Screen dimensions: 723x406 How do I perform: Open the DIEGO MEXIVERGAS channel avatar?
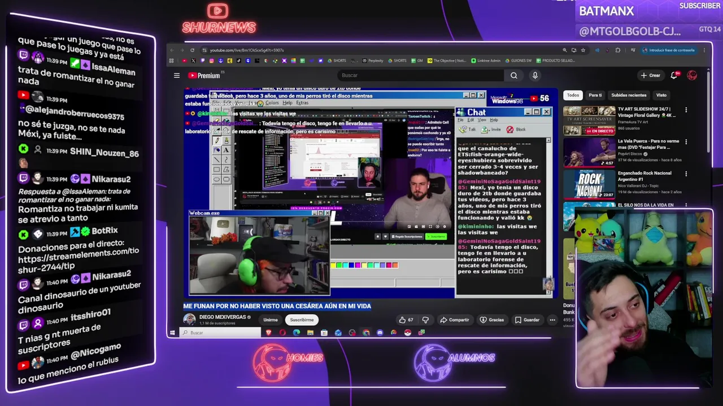pos(190,320)
